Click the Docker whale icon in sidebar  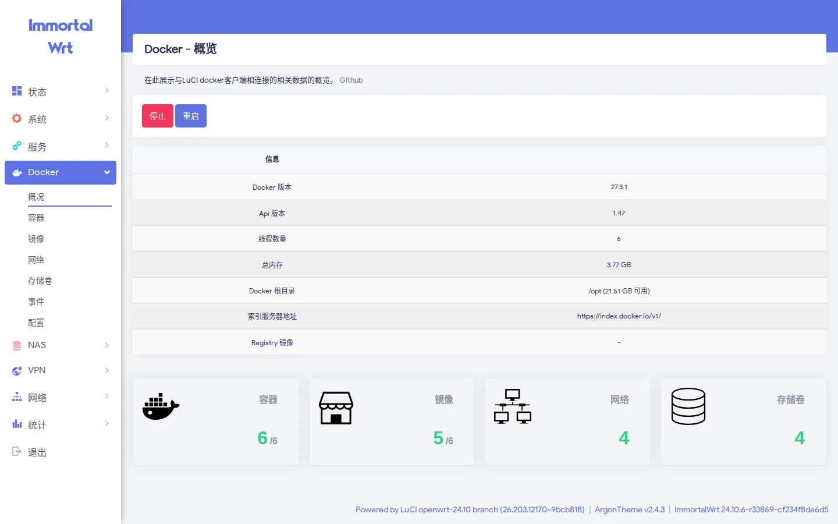point(17,172)
